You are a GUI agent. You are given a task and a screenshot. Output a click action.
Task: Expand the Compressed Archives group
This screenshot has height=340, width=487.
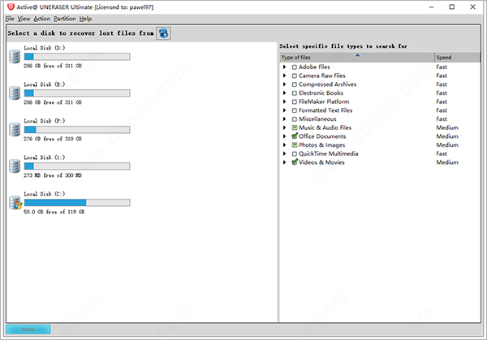[284, 84]
